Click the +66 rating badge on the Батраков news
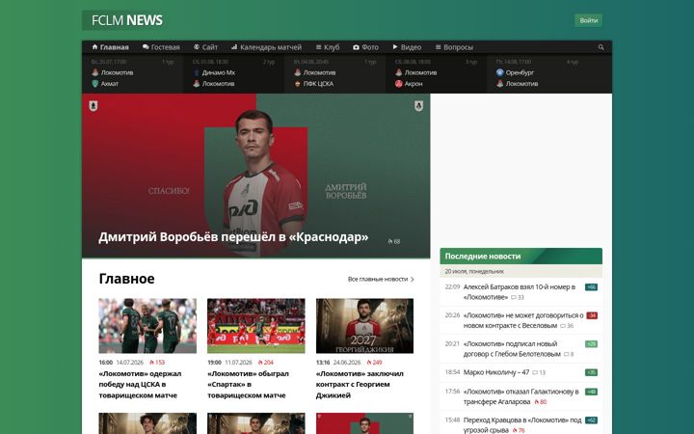694x434 pixels. 591,287
